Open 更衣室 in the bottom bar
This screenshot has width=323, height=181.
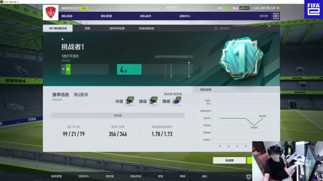[x=110, y=176]
